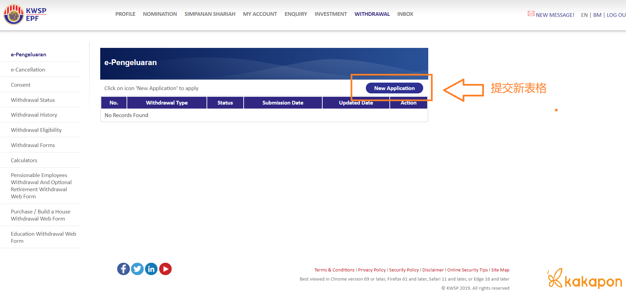Image resolution: width=626 pixels, height=291 pixels.
Task: Open Pensionable Employees Withdrawal Web Form
Action: pyautogui.click(x=41, y=186)
